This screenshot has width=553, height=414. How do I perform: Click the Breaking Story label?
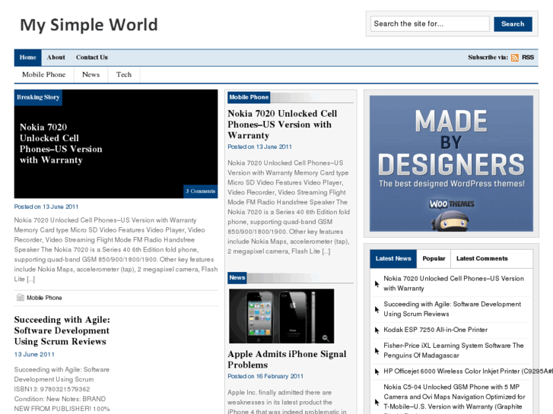[38, 97]
